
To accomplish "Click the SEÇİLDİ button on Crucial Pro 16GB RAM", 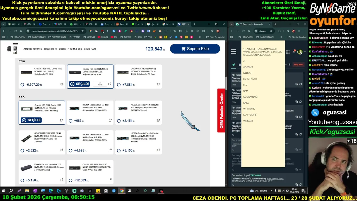I will 79,84.
